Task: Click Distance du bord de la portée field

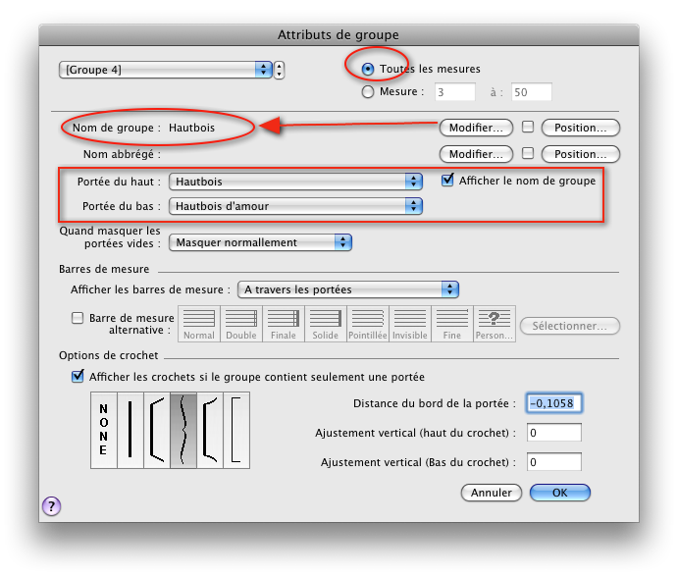Action: coord(554,403)
